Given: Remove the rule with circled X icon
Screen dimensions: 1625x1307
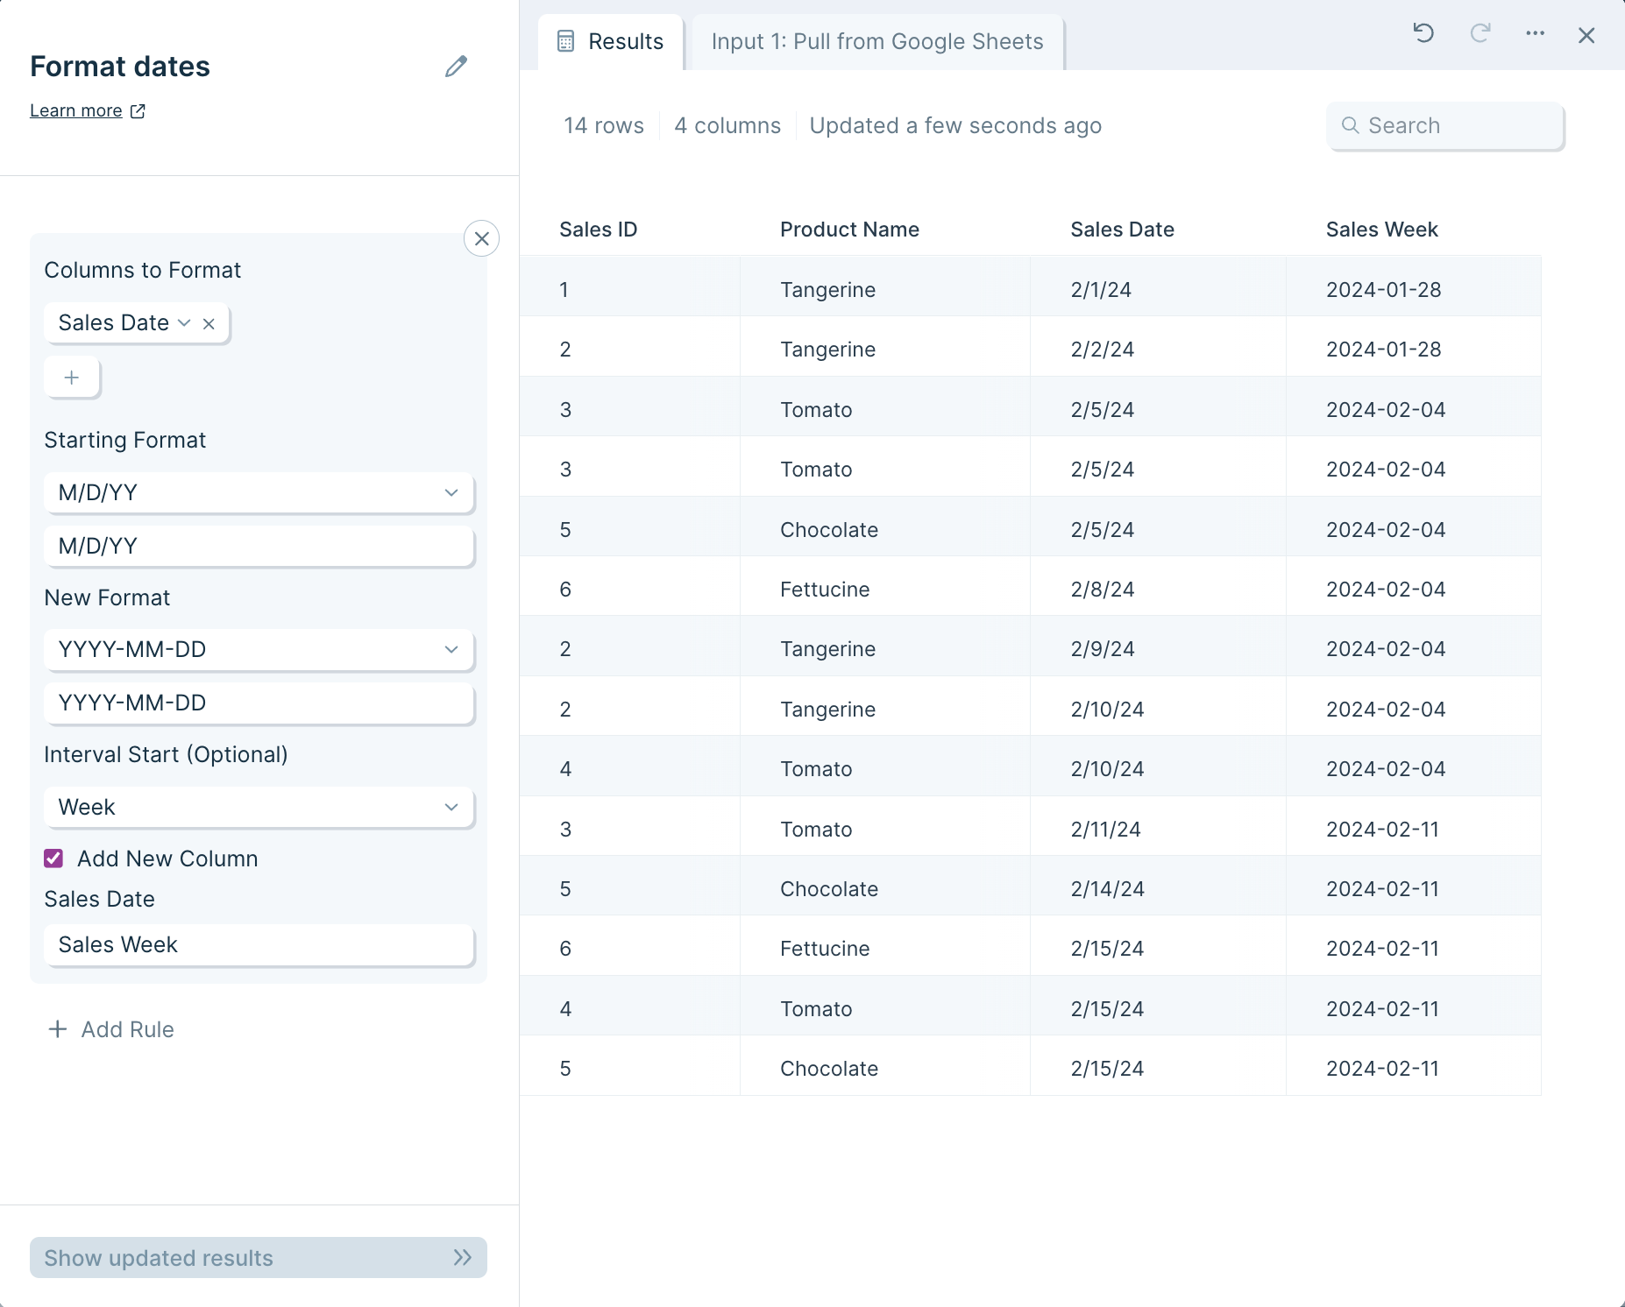Looking at the screenshot, I should (481, 238).
